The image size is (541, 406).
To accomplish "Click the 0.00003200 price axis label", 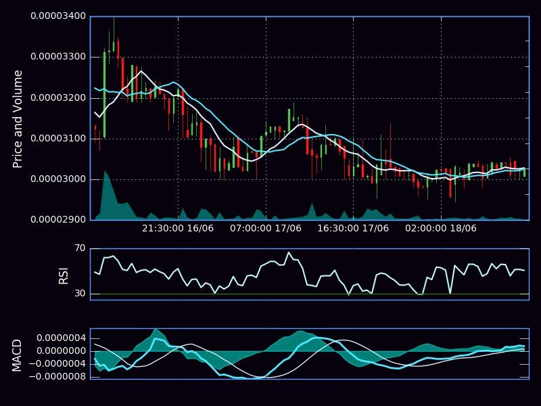I will click(x=58, y=97).
